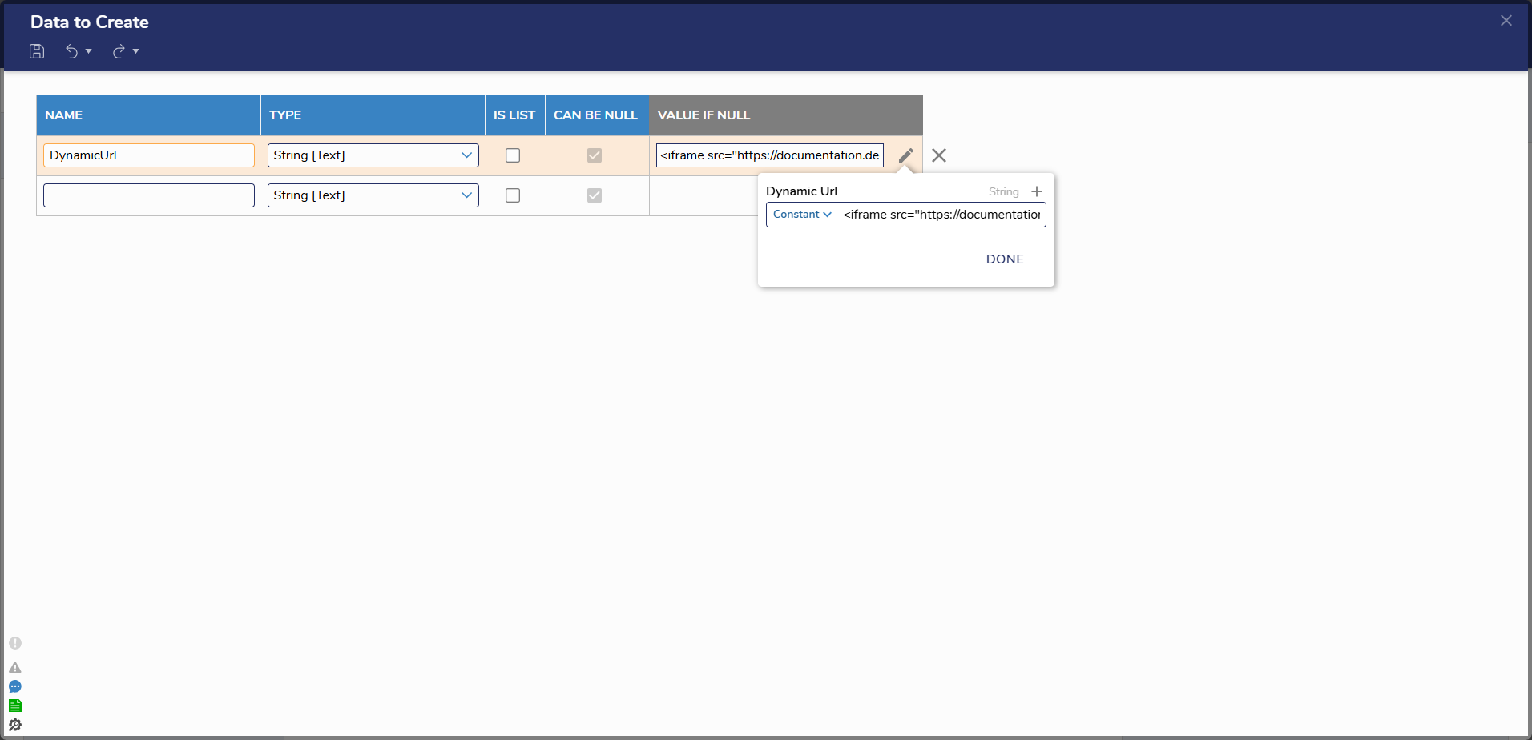Click the gear icon at bottom left
The height and width of the screenshot is (740, 1532).
click(x=15, y=725)
